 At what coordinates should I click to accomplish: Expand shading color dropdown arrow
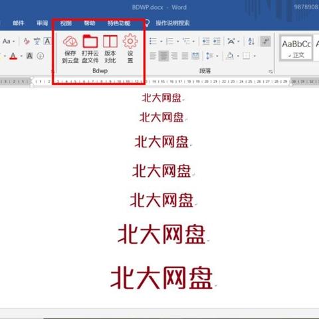(238, 56)
